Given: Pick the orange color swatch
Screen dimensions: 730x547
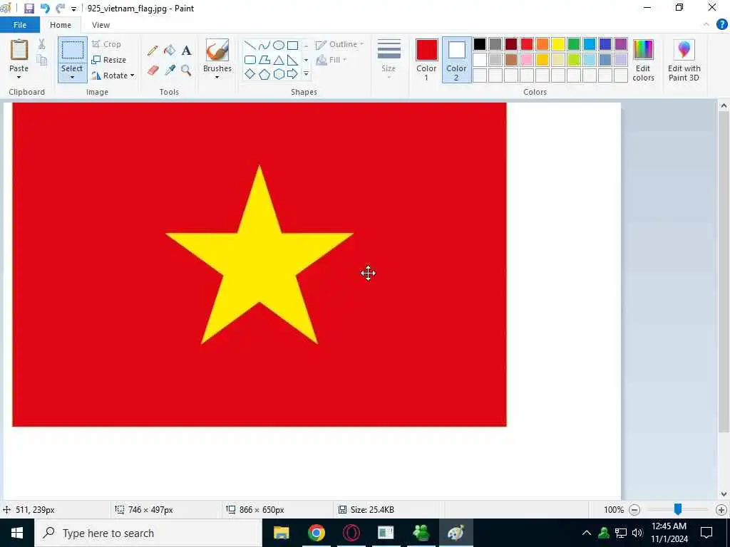Looking at the screenshot, I should (542, 44).
